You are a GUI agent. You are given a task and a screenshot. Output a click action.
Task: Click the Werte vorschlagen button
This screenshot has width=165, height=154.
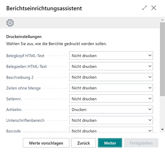pyautogui.click(x=46, y=143)
